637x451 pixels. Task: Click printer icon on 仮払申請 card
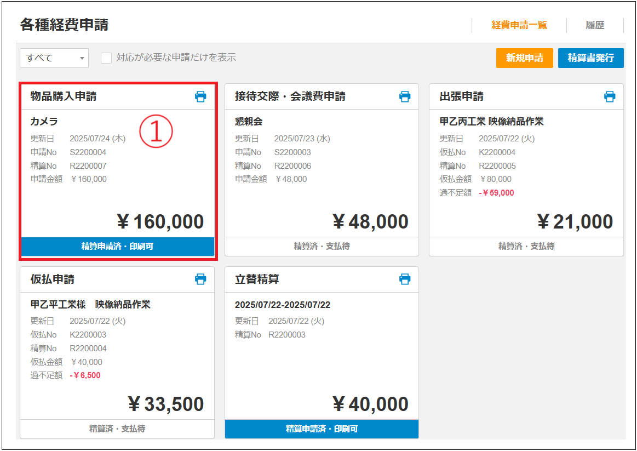(x=200, y=279)
